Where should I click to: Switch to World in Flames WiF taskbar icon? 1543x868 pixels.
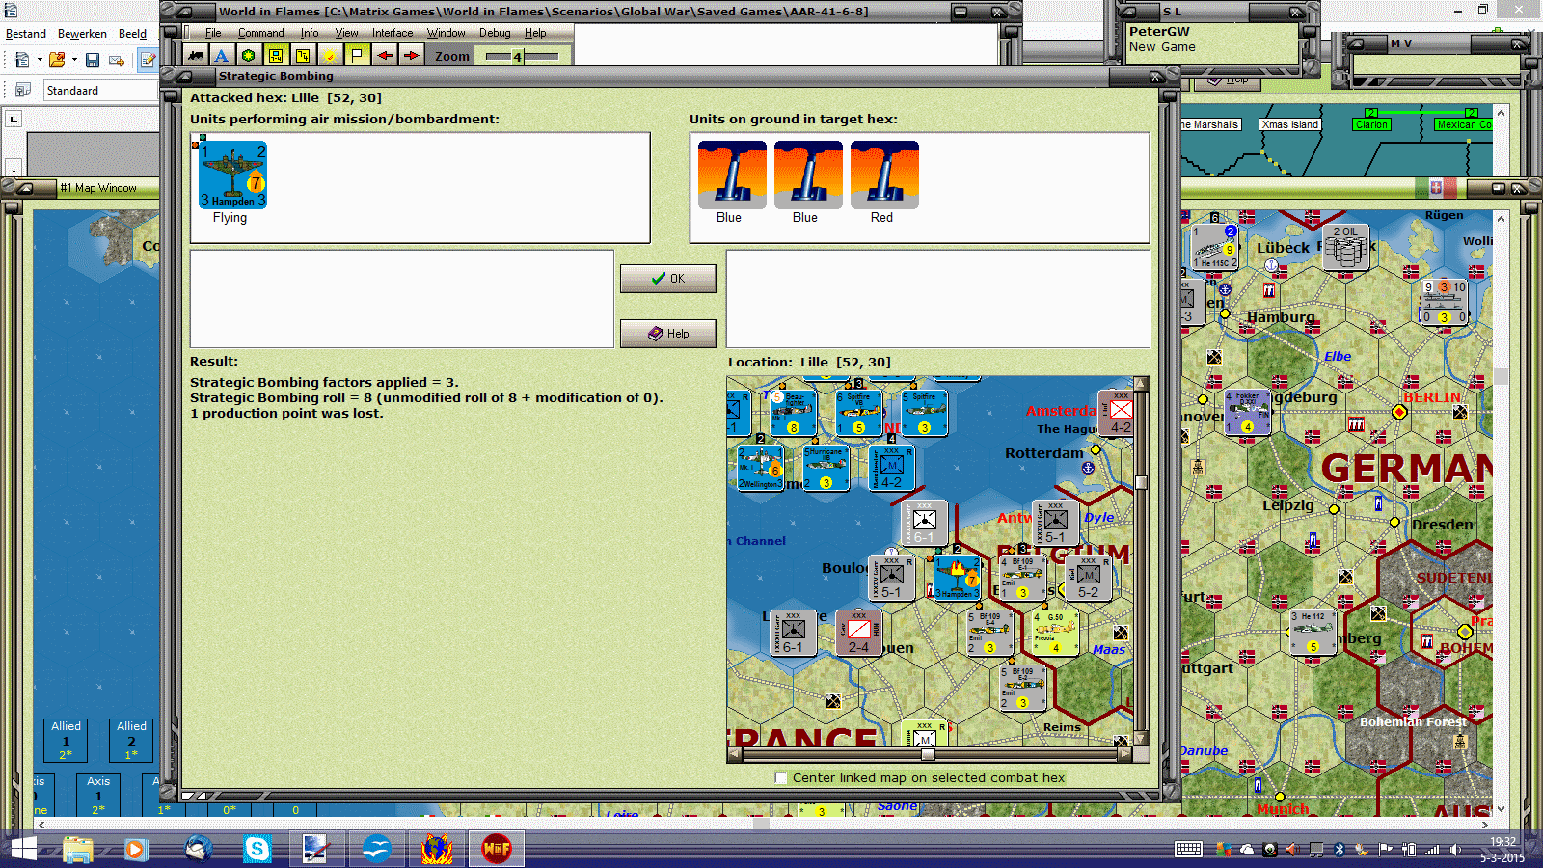497,849
